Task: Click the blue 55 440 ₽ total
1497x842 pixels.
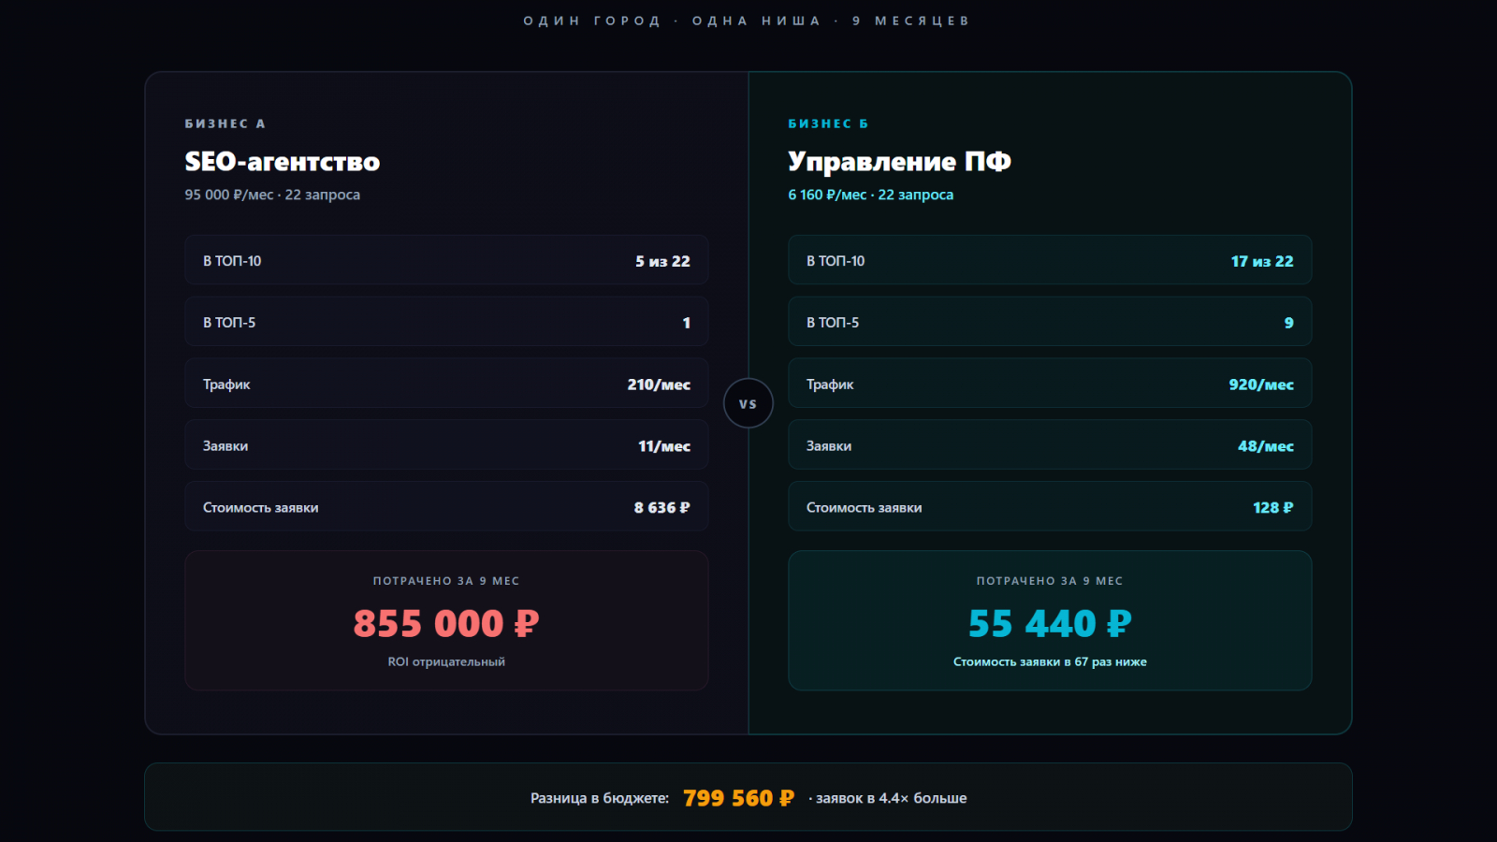Action: (x=1050, y=623)
